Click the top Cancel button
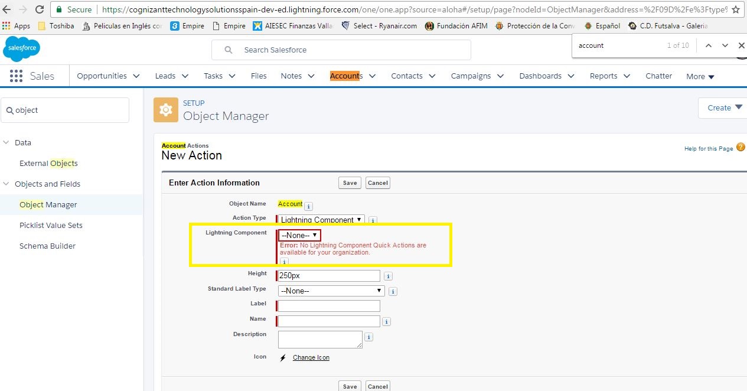This screenshot has height=391, width=747. [x=377, y=183]
